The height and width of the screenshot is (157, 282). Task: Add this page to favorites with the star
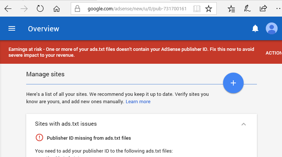pos(209,9)
